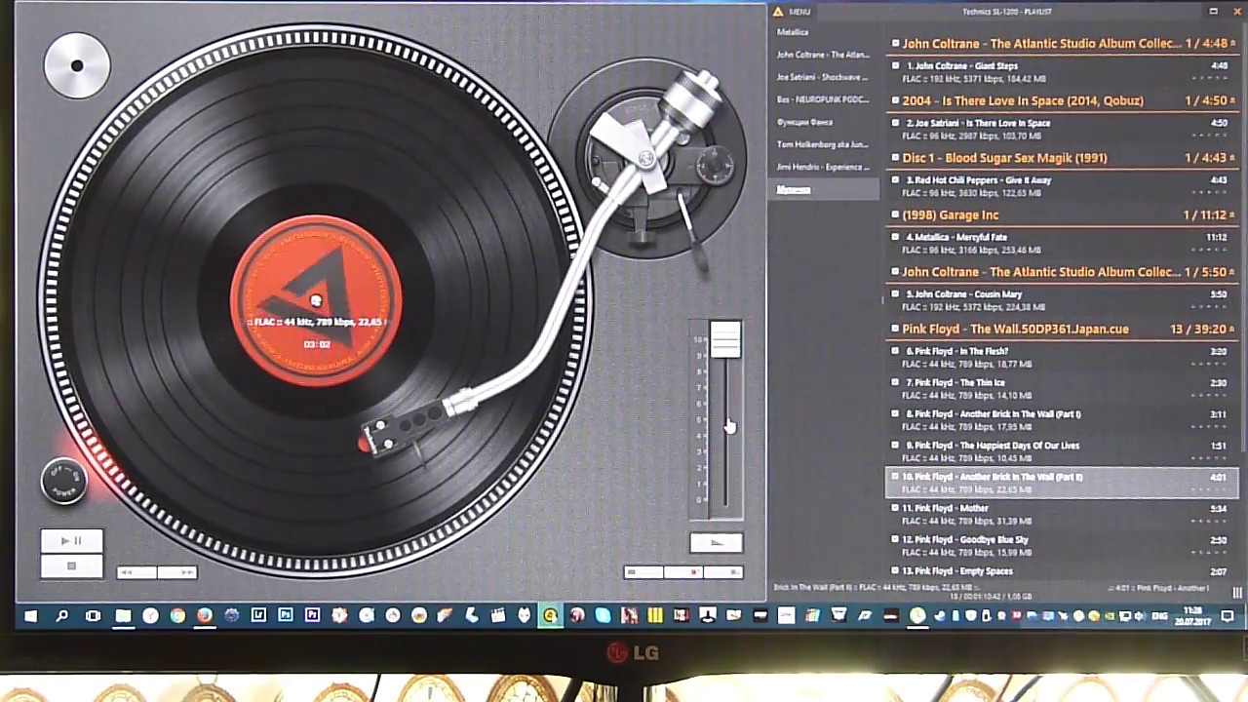Open Photoshop (Ps) from the taskbar
This screenshot has width=1248, height=702.
point(286,616)
